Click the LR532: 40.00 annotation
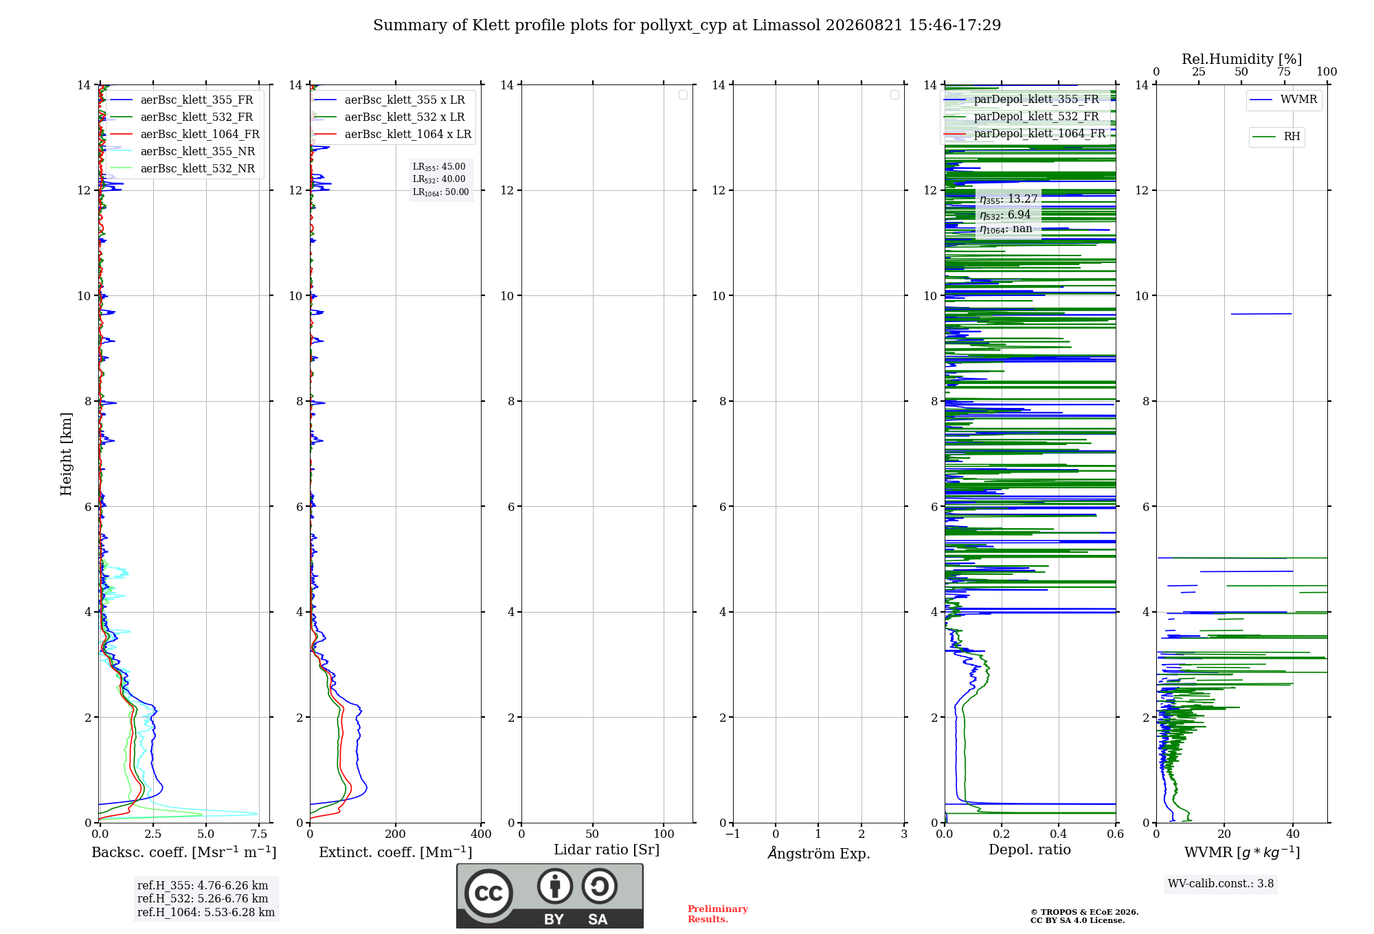This screenshot has width=1374, height=934. click(439, 179)
